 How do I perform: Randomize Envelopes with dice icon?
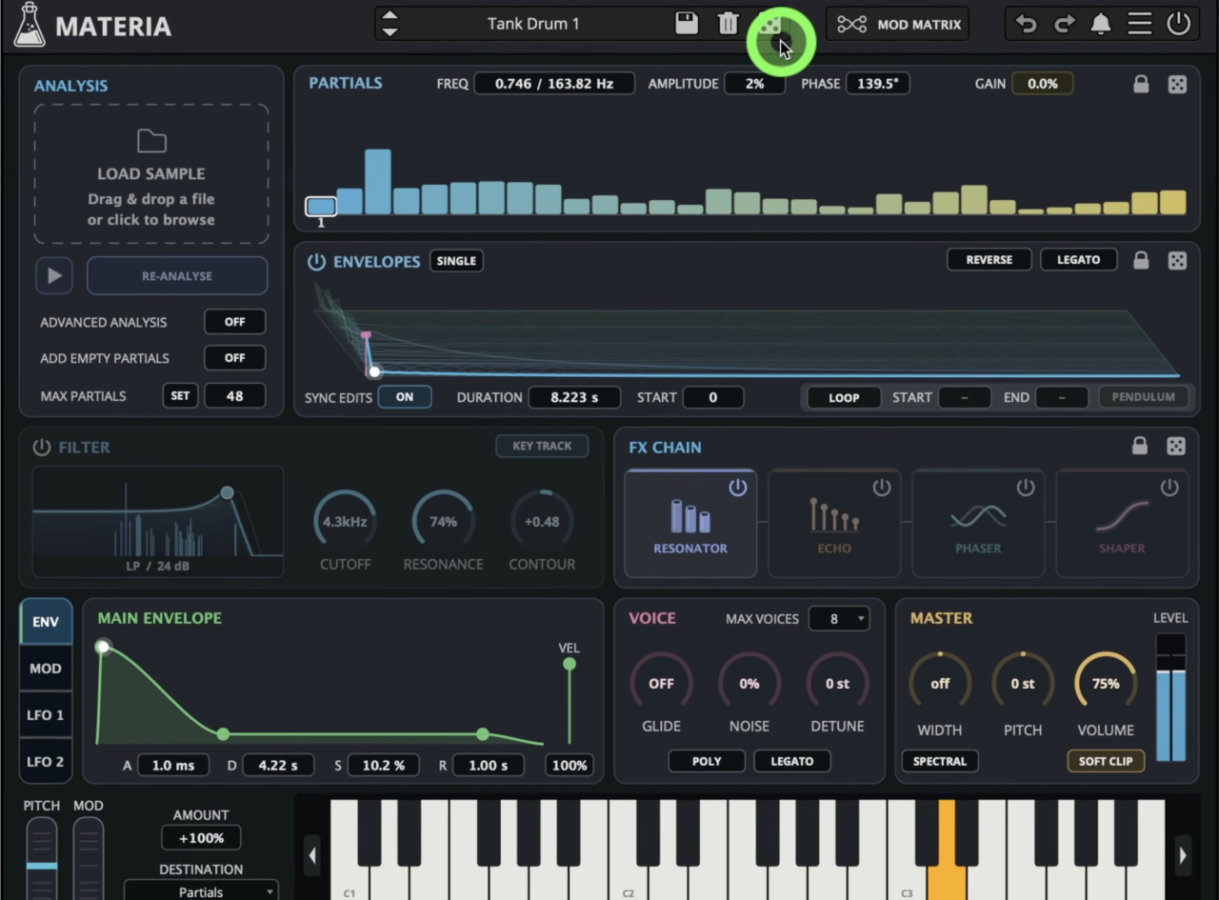(x=1177, y=260)
